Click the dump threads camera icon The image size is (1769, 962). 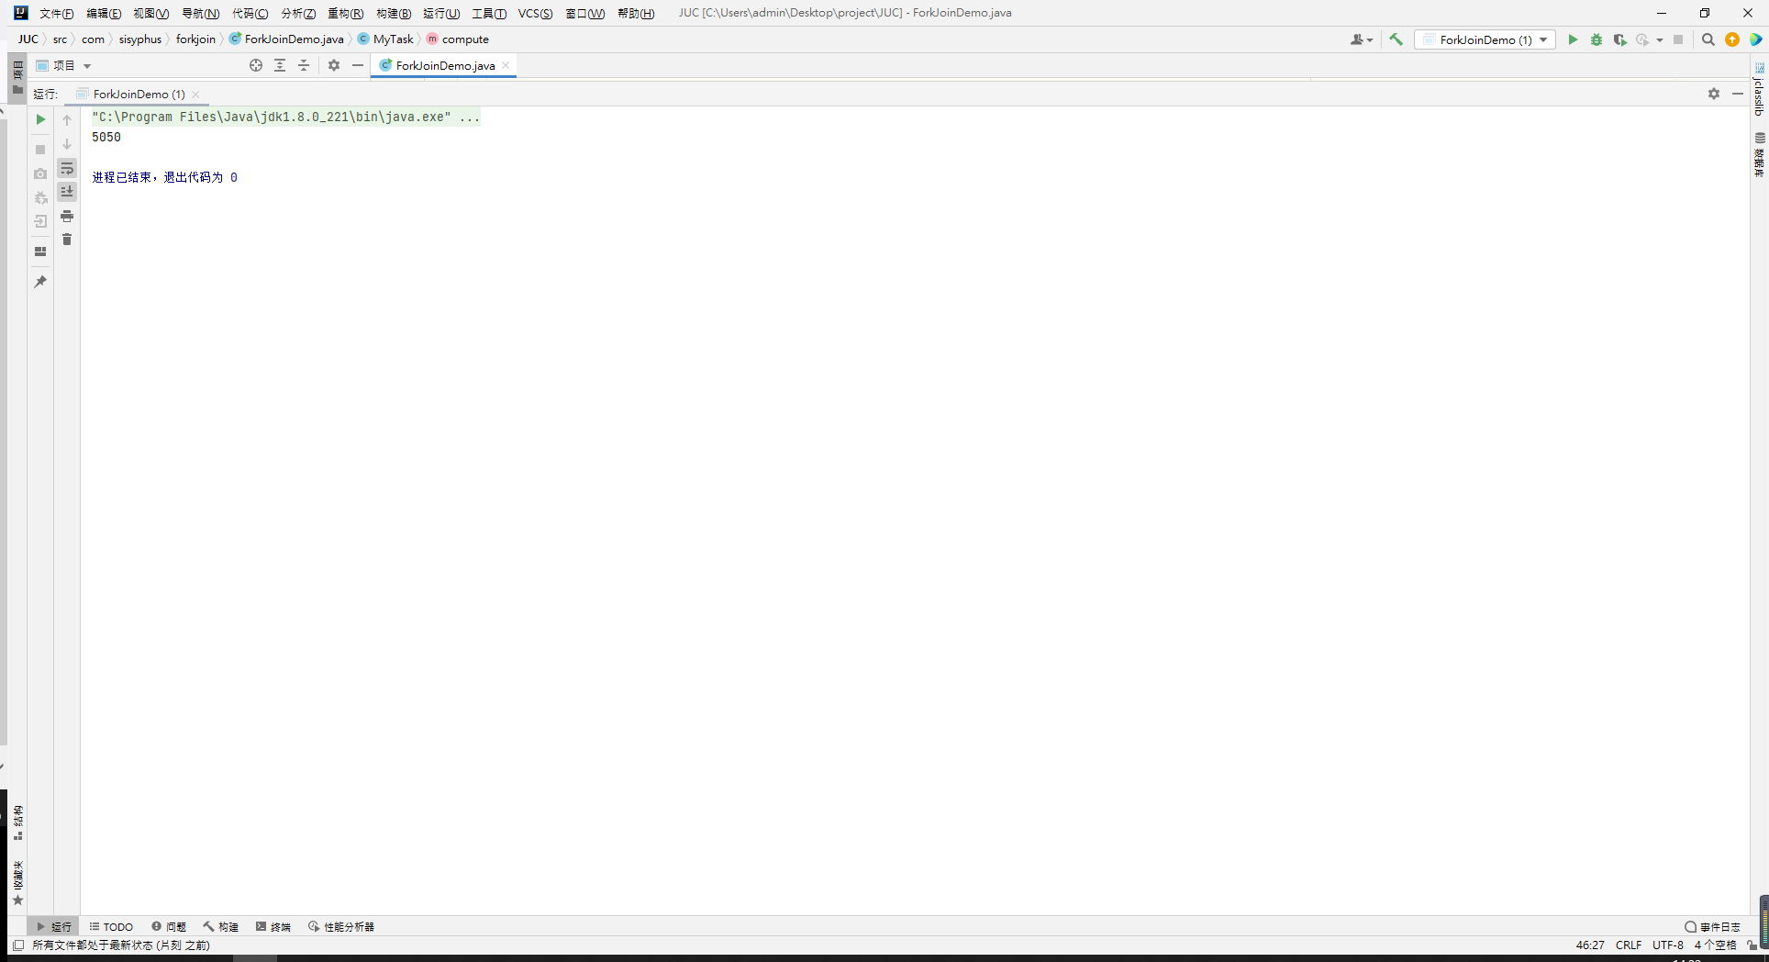click(x=40, y=173)
